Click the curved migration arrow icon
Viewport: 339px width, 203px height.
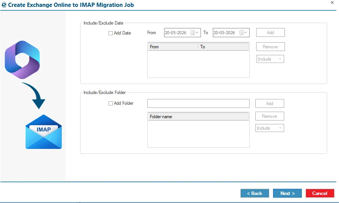[34, 96]
